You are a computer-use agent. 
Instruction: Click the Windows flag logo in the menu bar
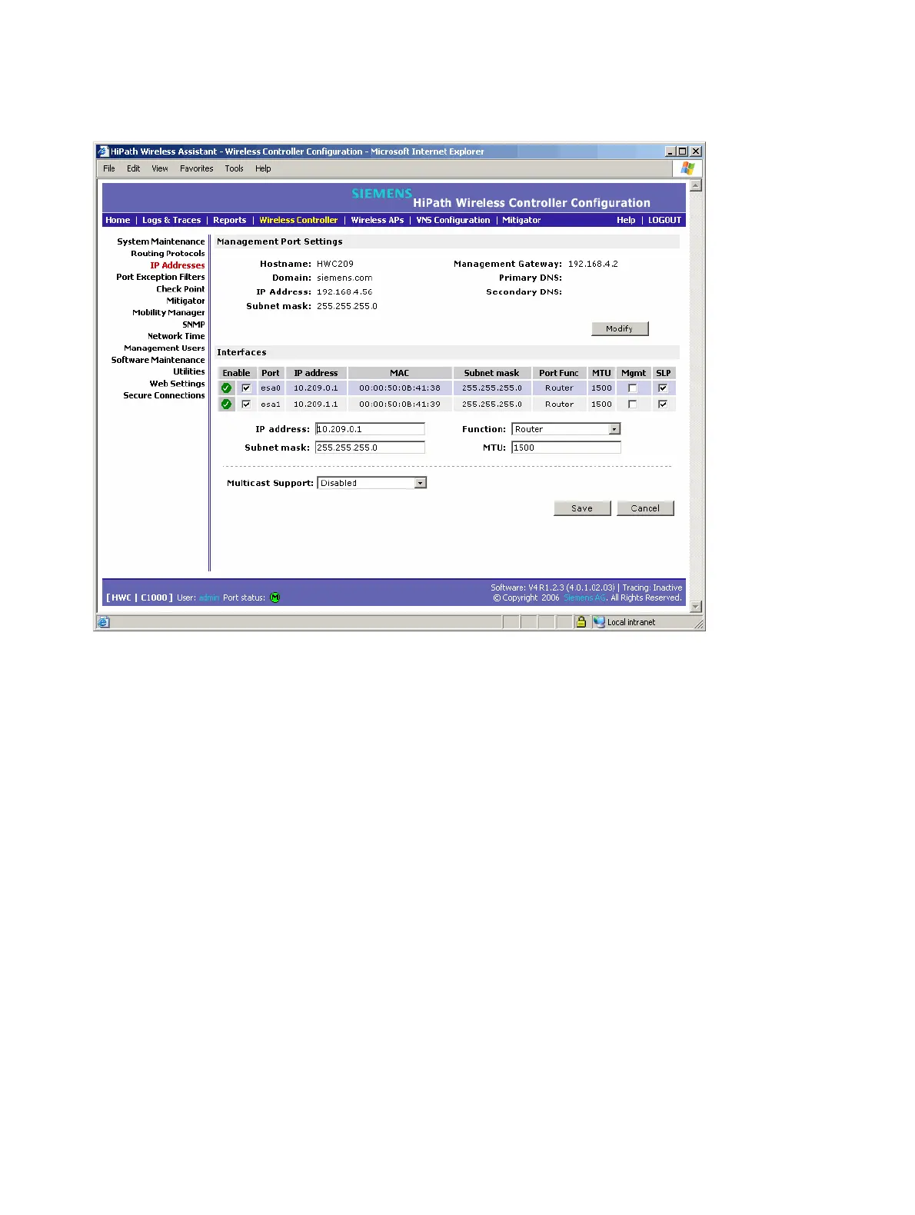pos(687,168)
